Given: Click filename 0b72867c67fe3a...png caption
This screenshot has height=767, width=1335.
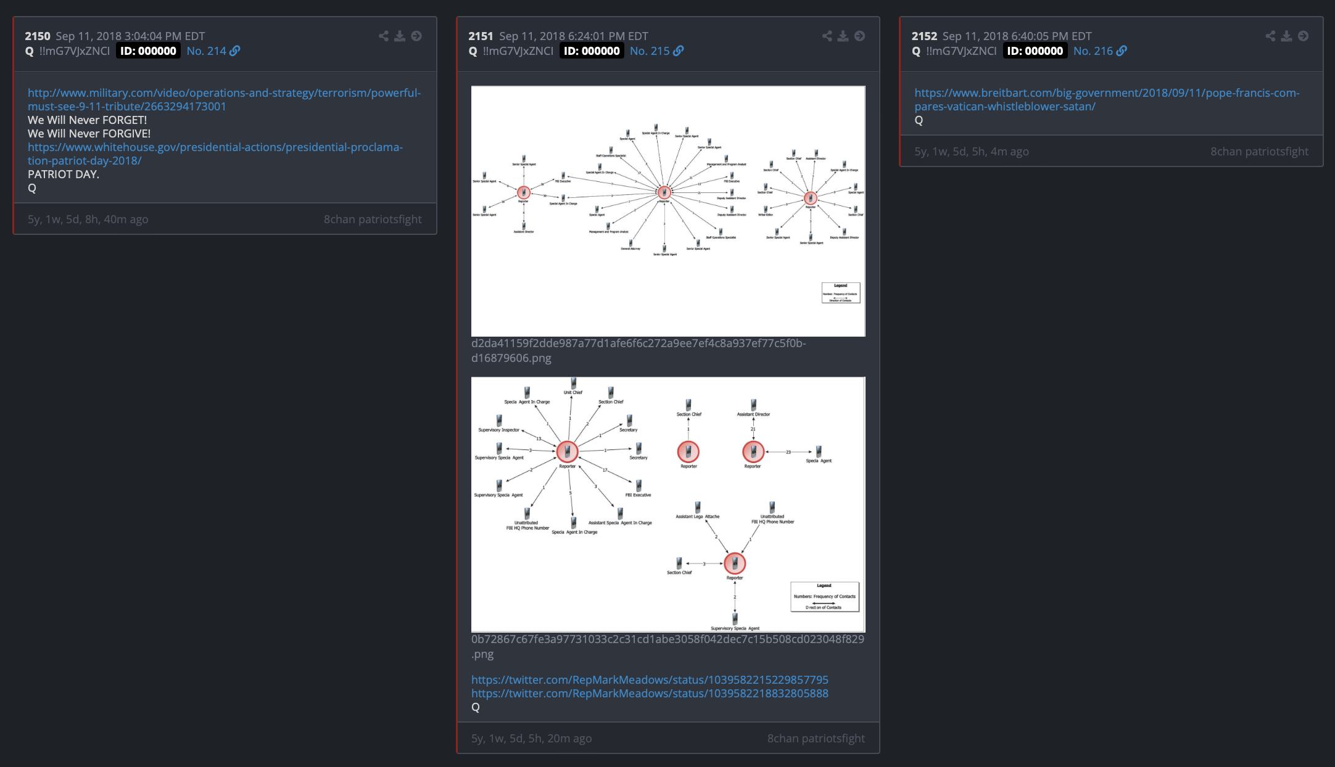Looking at the screenshot, I should pos(667,646).
